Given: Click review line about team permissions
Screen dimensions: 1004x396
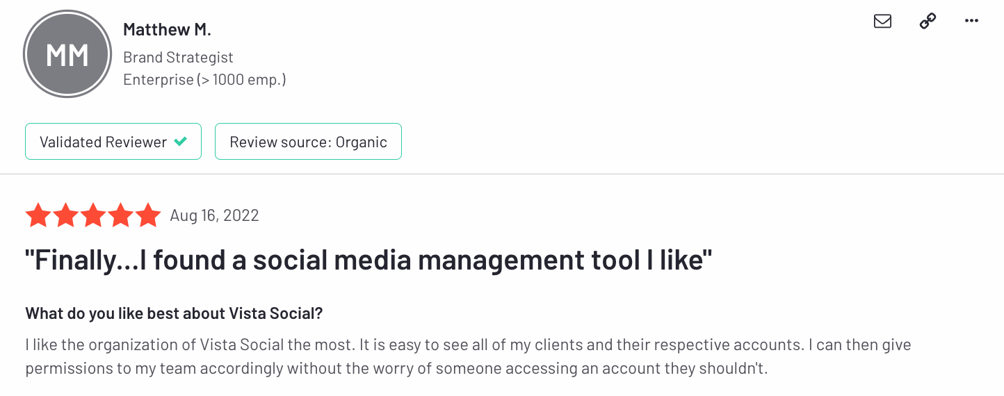Looking at the screenshot, I should click(396, 368).
